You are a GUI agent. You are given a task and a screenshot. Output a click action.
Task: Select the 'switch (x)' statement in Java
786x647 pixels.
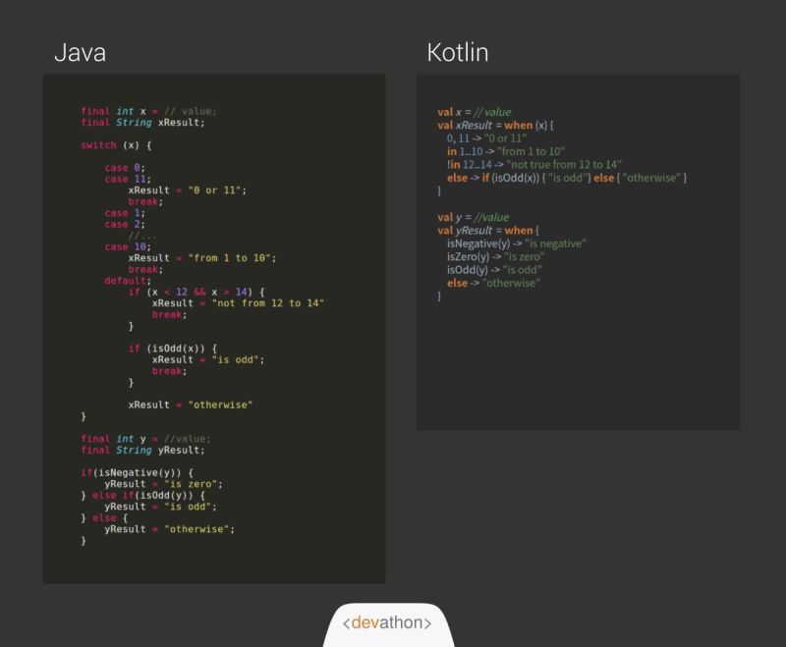[x=116, y=144]
